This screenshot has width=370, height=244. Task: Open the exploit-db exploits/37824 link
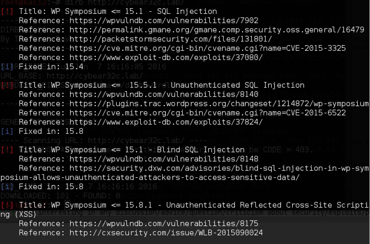[166, 122]
